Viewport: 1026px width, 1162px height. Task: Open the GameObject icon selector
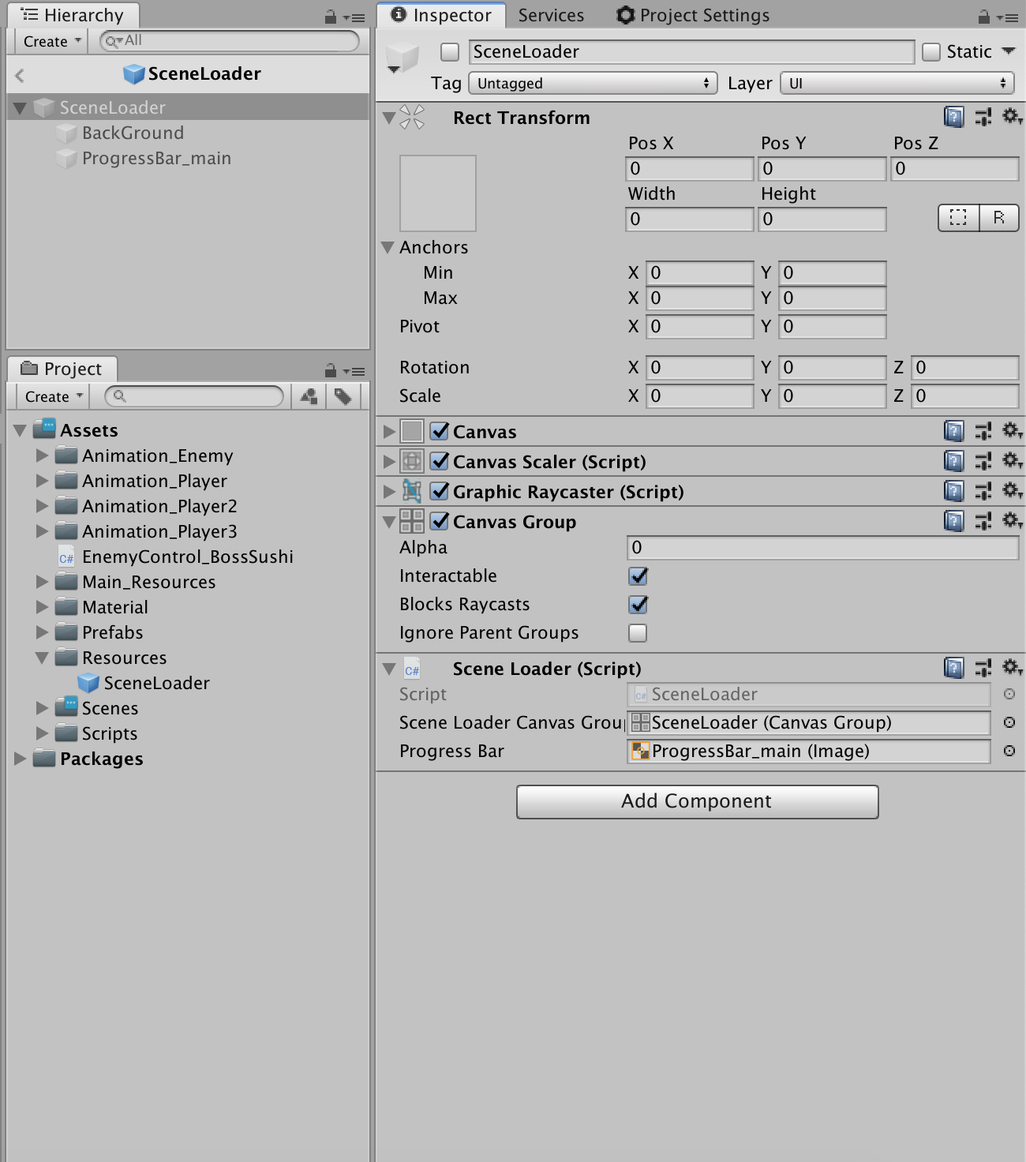tap(403, 58)
